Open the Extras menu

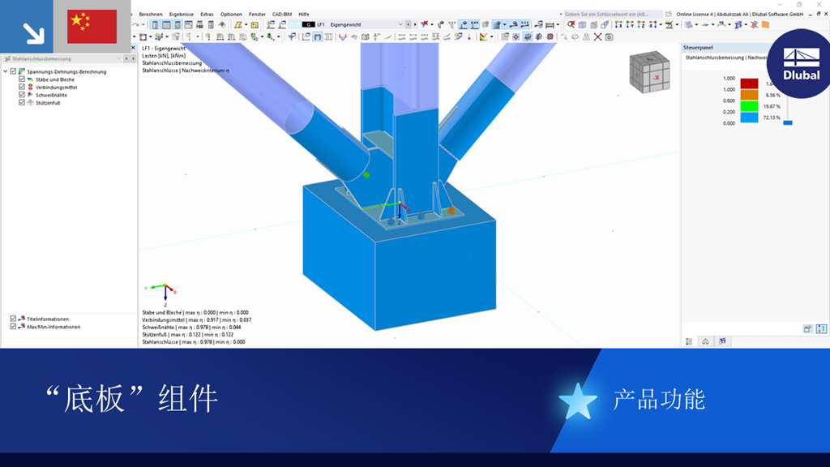point(207,15)
